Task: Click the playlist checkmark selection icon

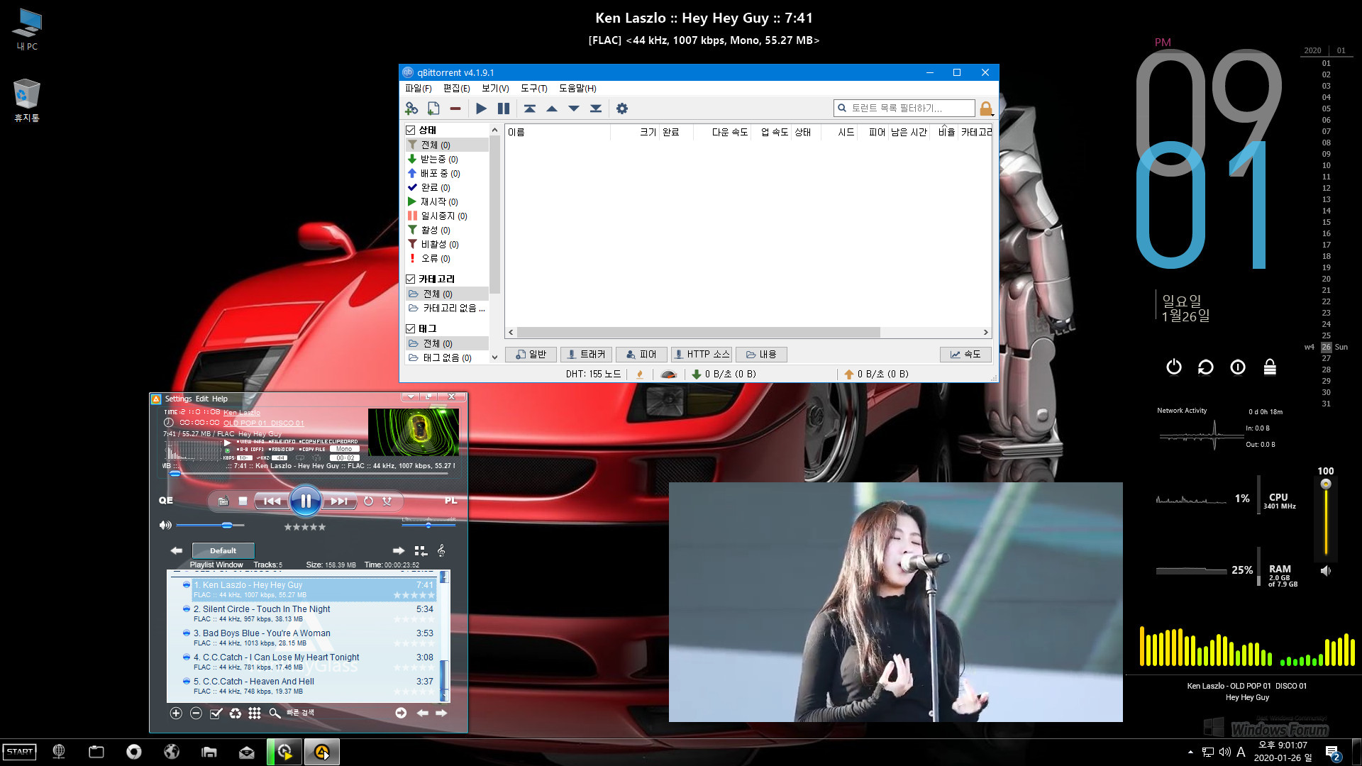Action: (x=216, y=713)
